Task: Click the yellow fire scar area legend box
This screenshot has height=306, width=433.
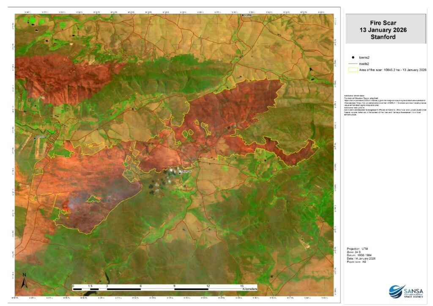Action: [352, 70]
